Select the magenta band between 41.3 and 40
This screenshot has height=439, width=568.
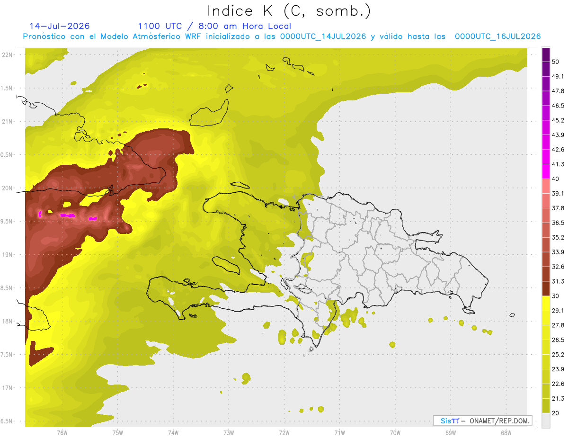546,171
